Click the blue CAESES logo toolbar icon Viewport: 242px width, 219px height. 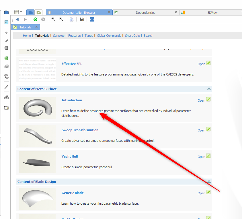(x=92, y=20)
